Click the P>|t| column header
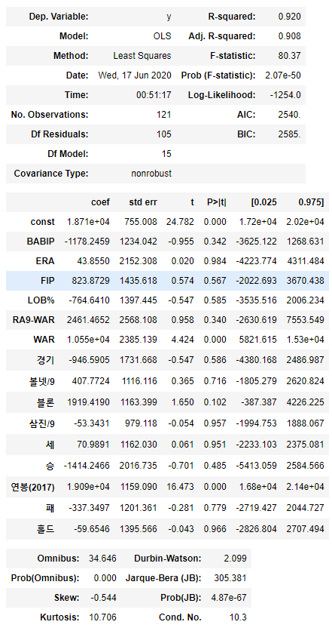 [217, 202]
